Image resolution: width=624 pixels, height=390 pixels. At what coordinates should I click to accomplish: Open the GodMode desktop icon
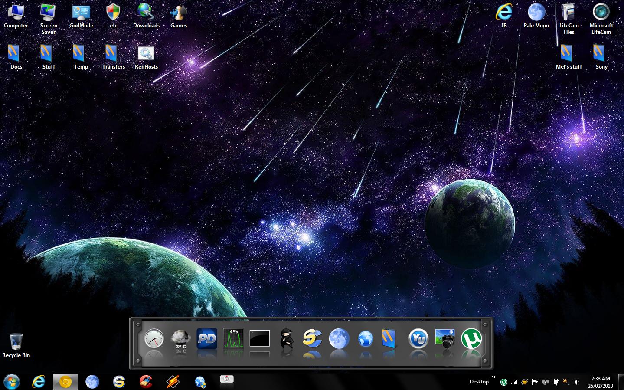tap(81, 16)
